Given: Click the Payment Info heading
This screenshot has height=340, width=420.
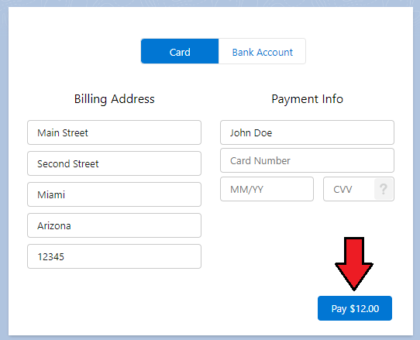Looking at the screenshot, I should [307, 99].
